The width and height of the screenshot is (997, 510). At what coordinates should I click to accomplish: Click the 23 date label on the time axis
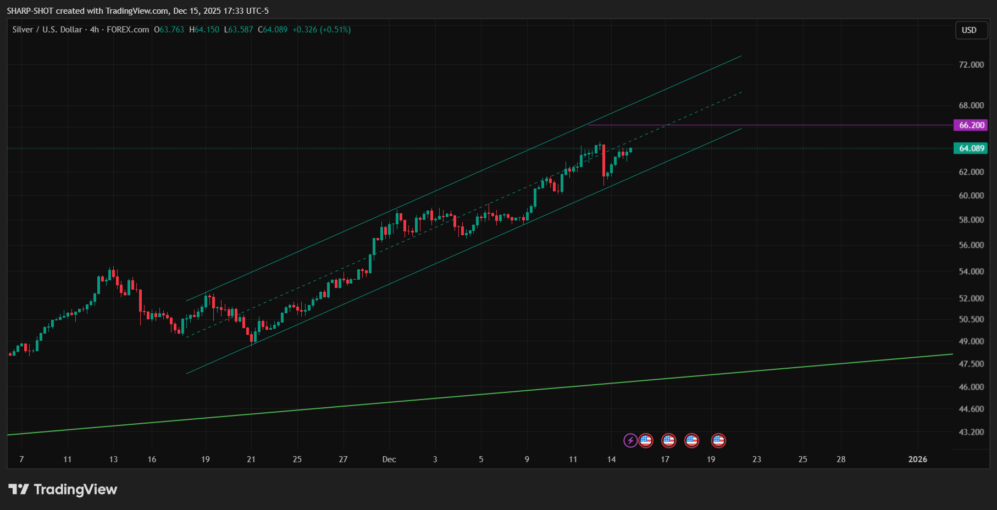(757, 459)
